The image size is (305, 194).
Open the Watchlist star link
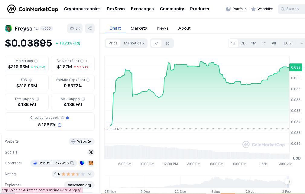coord(262,9)
